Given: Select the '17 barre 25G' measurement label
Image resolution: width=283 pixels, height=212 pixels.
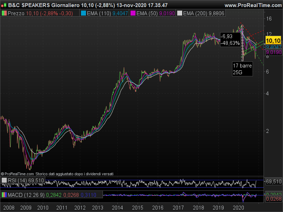Looking at the screenshot, I should [242, 69].
